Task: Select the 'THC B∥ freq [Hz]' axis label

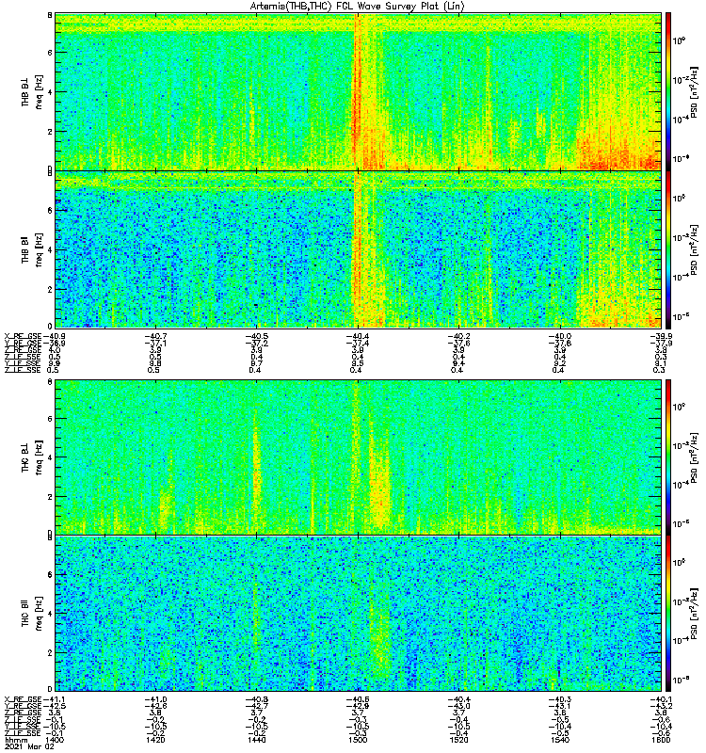Action: tap(32, 614)
